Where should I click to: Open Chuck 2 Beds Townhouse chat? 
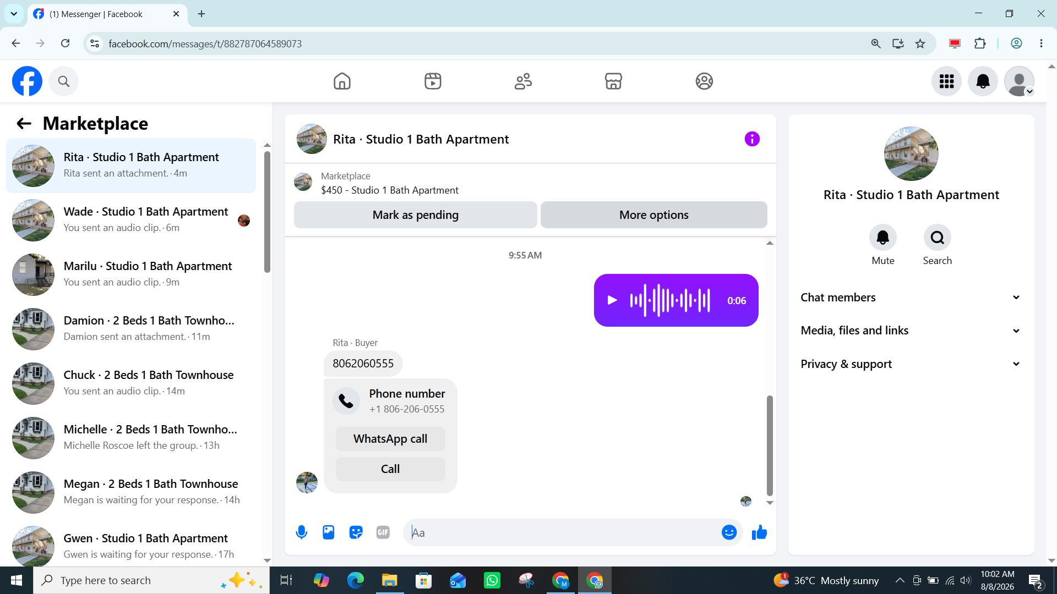point(131,383)
